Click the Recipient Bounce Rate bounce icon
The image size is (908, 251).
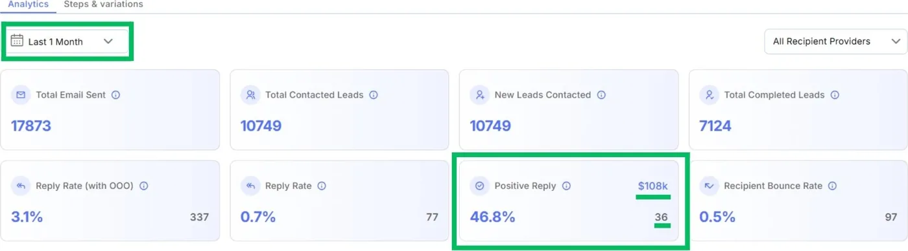[x=710, y=186]
